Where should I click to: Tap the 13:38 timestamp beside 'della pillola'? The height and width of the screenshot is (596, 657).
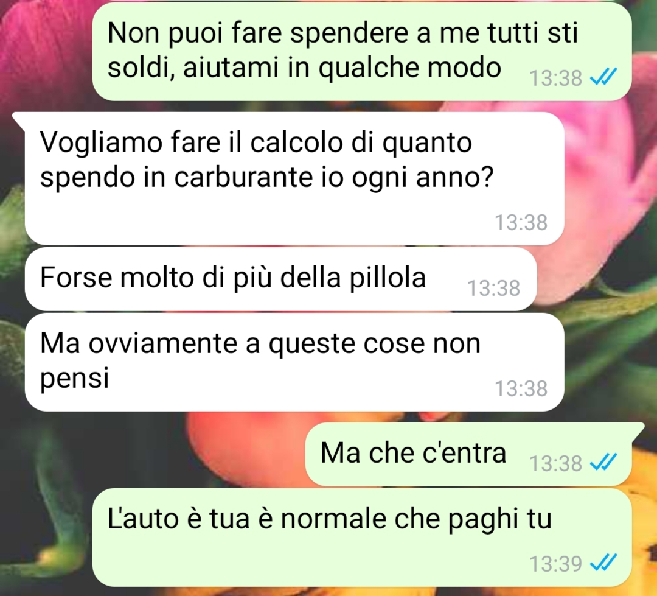pyautogui.click(x=493, y=288)
